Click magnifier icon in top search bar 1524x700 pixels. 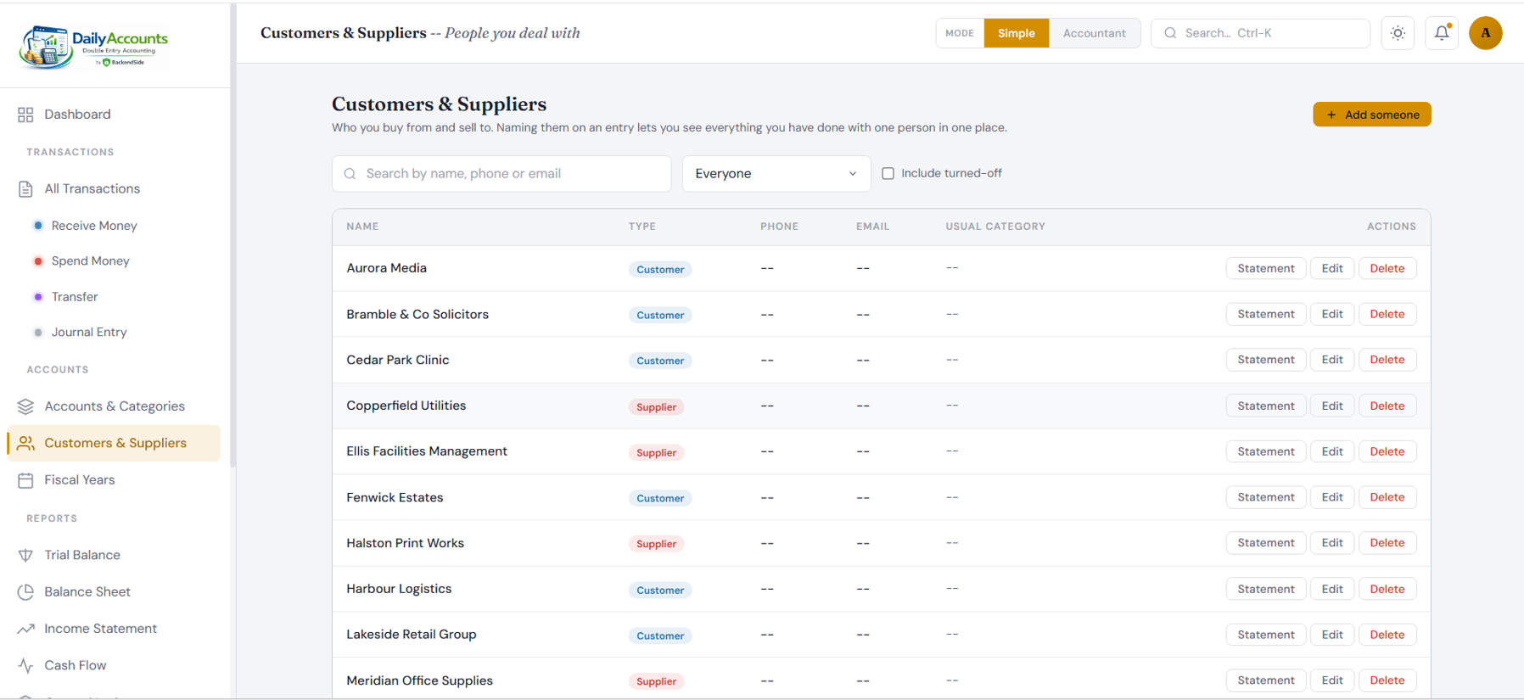tap(1170, 33)
